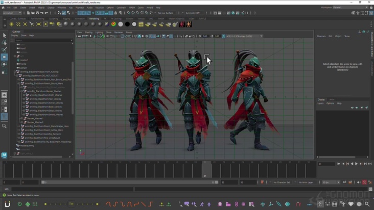Switch to the Rigging shelf tab
The height and width of the screenshot is (210, 374).
(x=66, y=18)
